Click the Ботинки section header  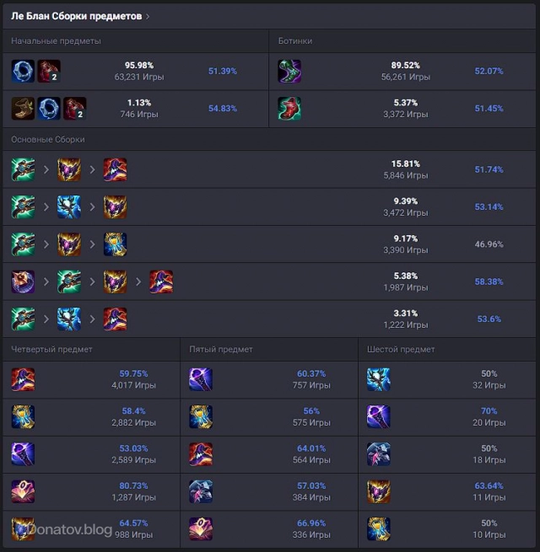tap(295, 40)
